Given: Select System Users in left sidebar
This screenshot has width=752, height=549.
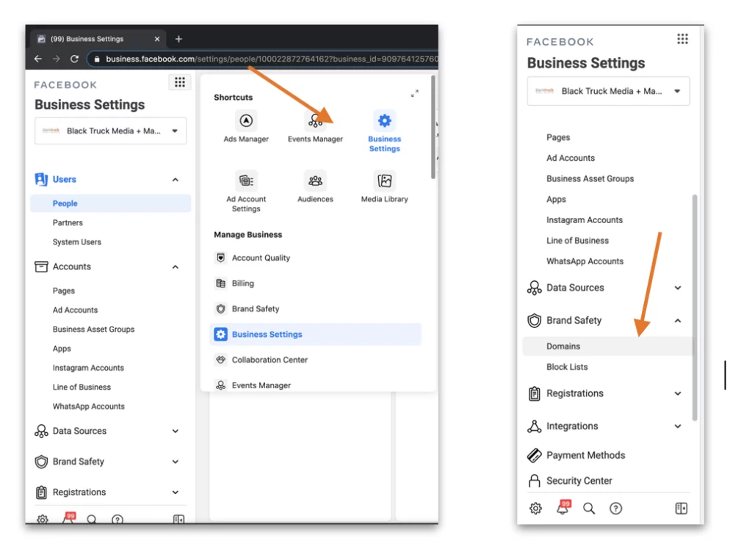Looking at the screenshot, I should [x=76, y=242].
